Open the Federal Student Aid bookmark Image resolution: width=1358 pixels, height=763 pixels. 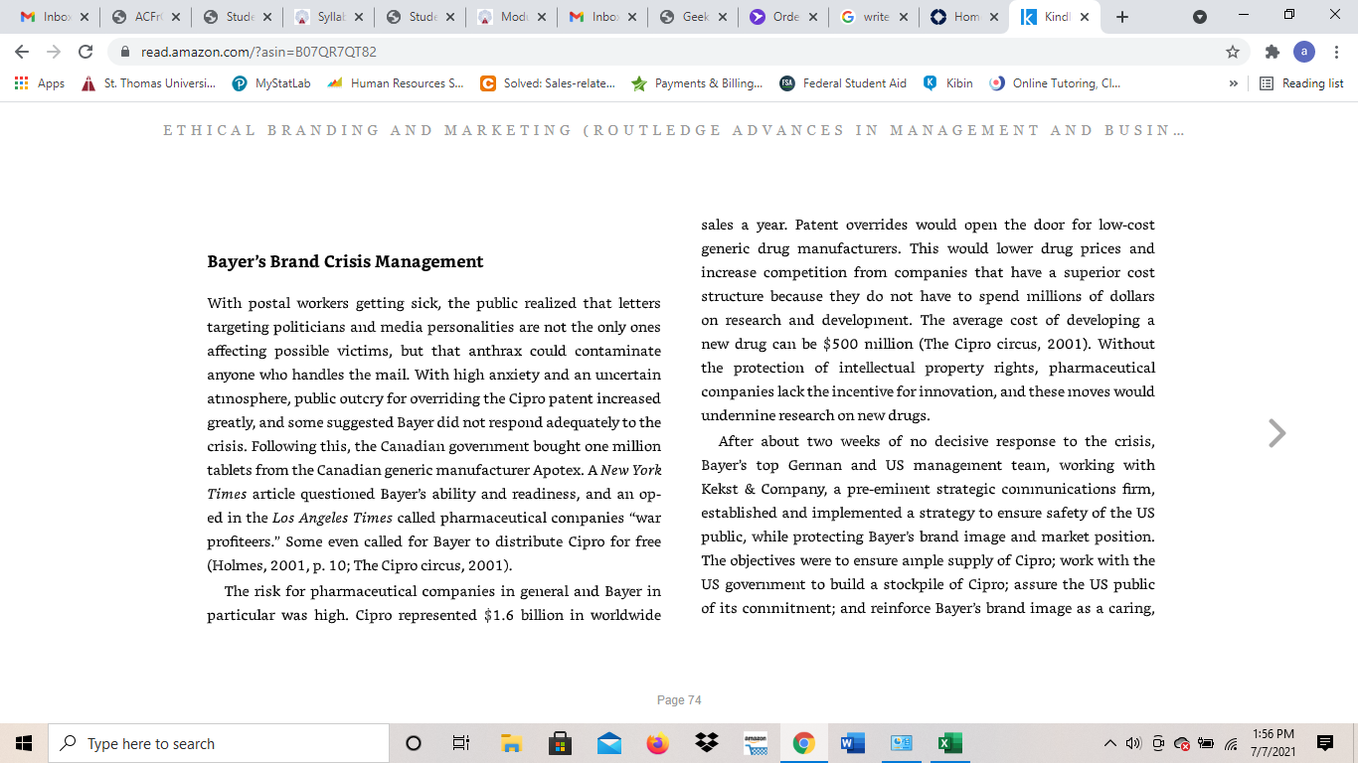point(843,83)
